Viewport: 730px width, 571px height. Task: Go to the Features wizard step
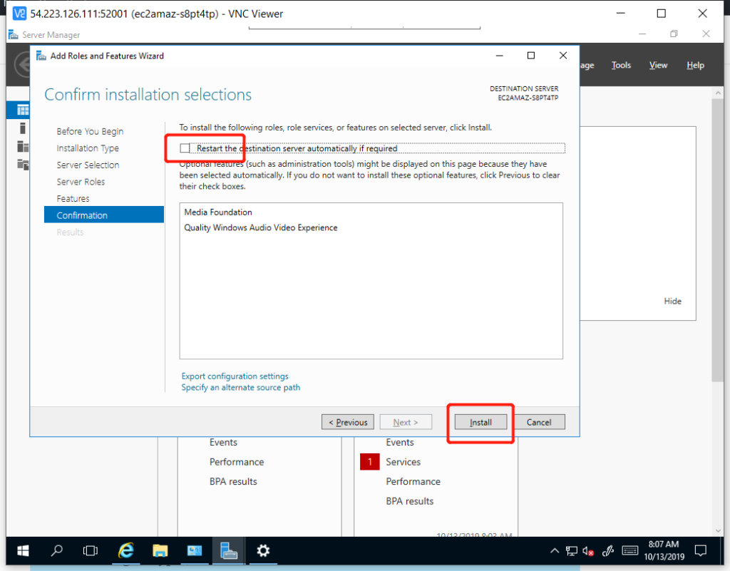point(73,198)
